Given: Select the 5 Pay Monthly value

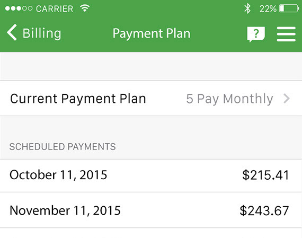Looking at the screenshot, I should [229, 99].
